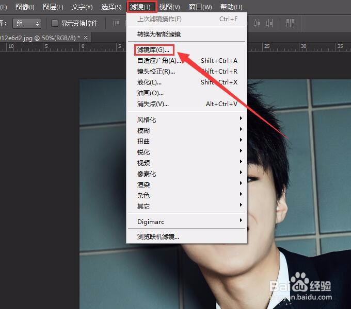Expand the 视频 submenu
The width and height of the screenshot is (351, 309).
[x=187, y=163]
